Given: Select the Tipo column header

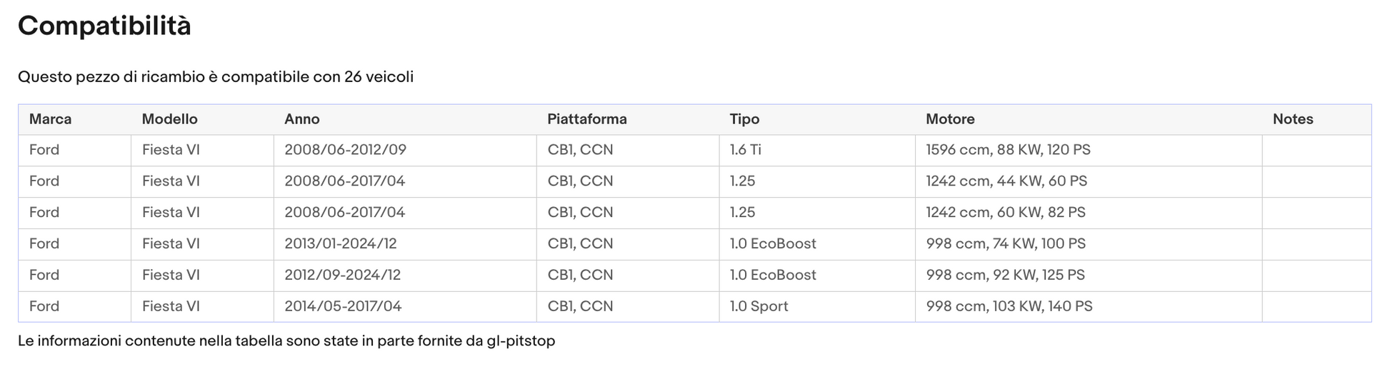Looking at the screenshot, I should tap(817, 119).
